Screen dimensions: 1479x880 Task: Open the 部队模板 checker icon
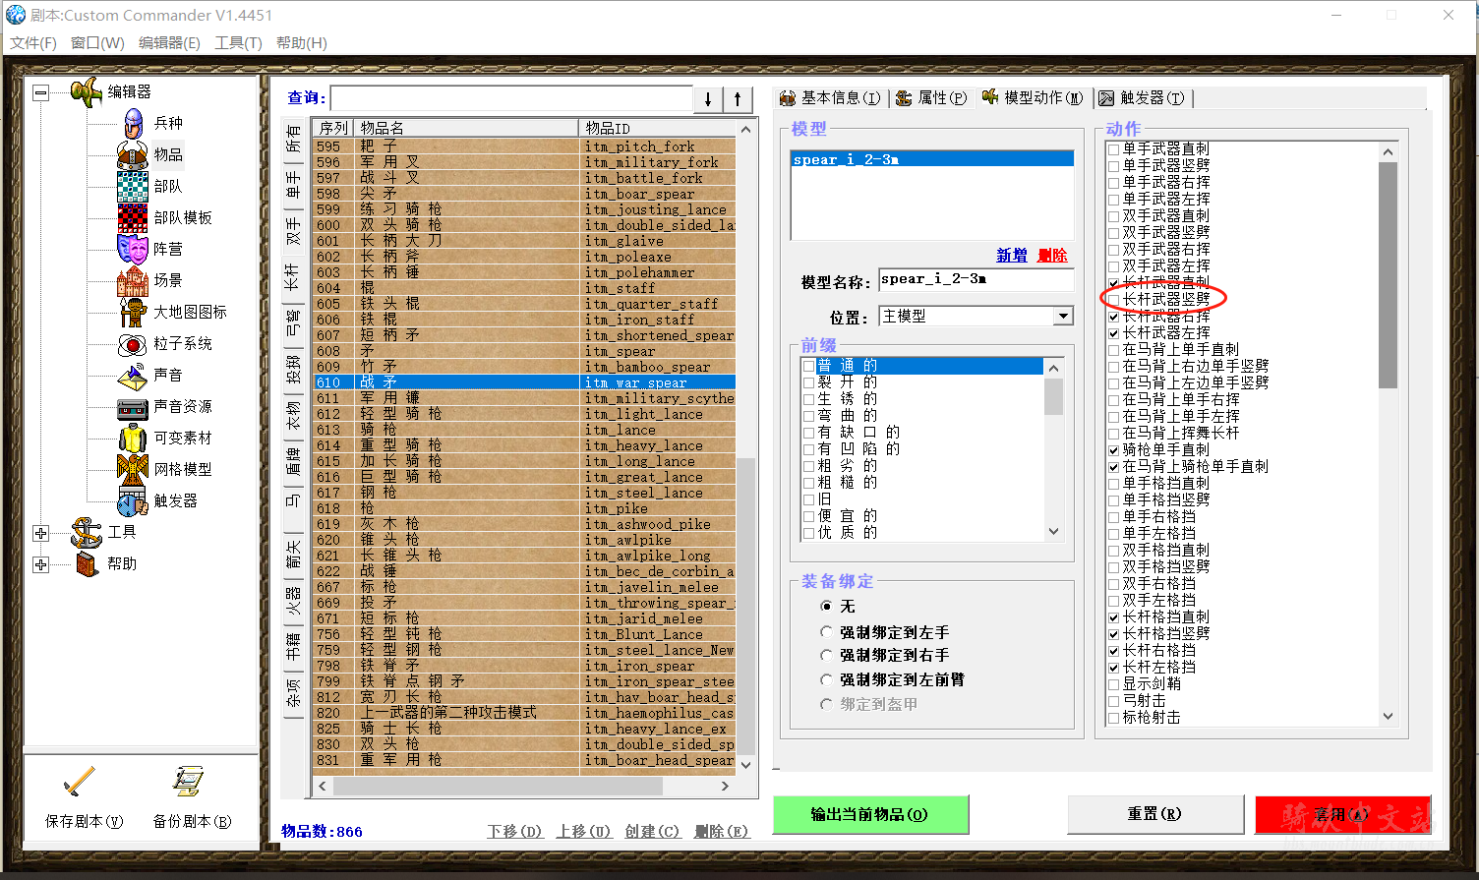click(133, 217)
